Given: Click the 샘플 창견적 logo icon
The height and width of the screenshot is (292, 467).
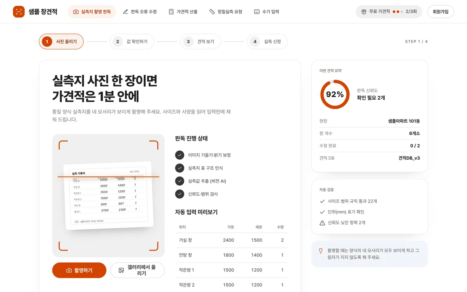Looking at the screenshot, I should click(x=19, y=12).
